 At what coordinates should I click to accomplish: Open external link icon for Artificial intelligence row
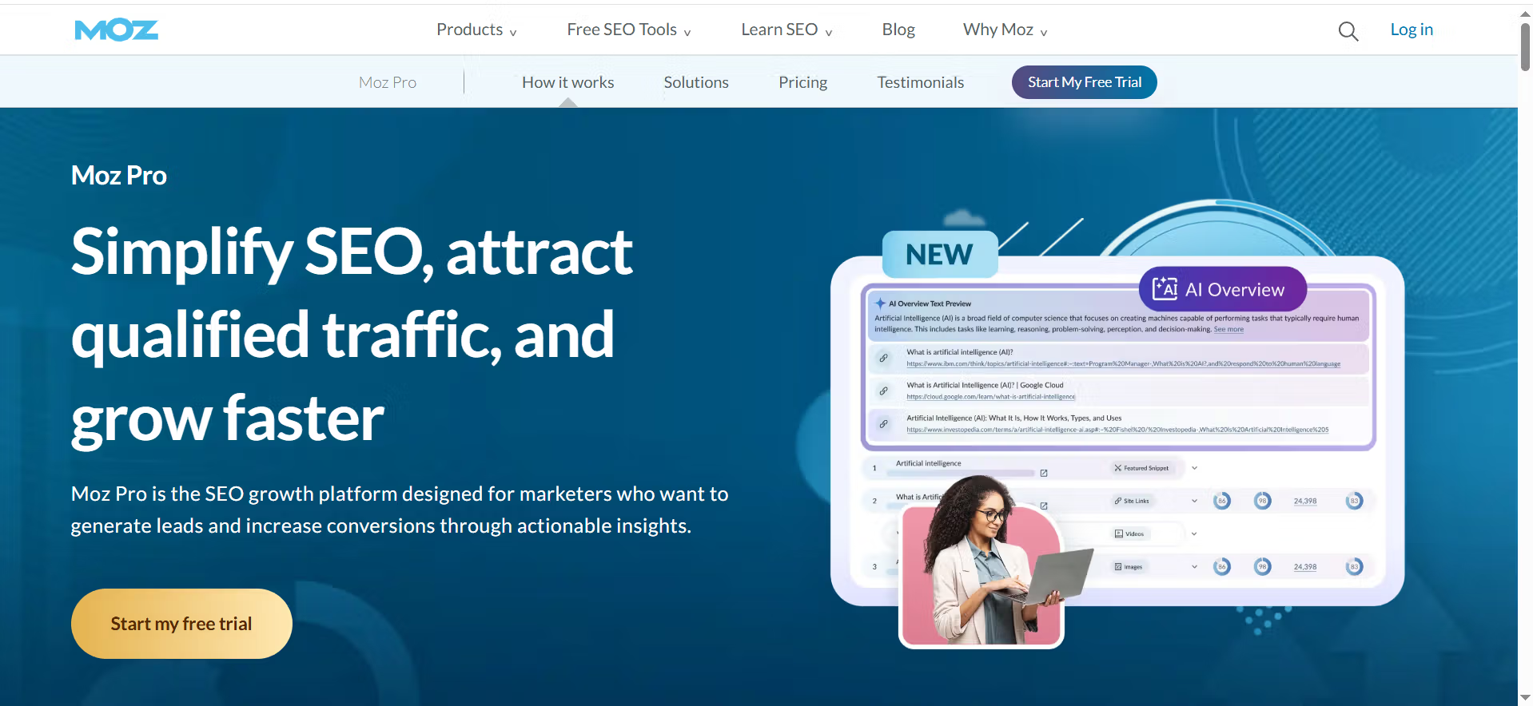point(1043,473)
